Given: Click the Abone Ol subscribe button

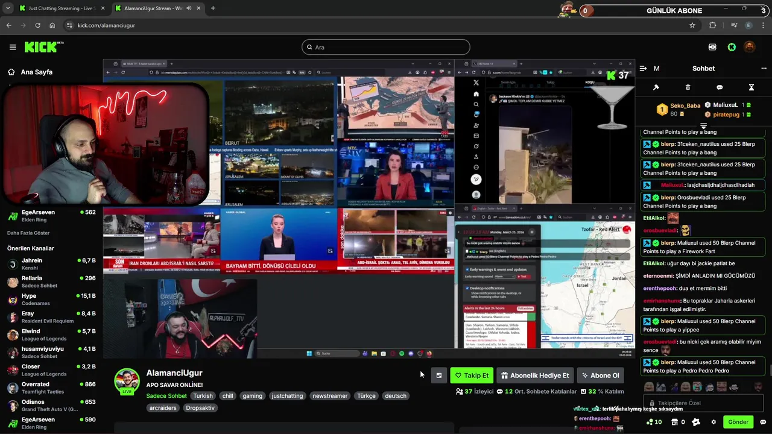Looking at the screenshot, I should coord(601,376).
